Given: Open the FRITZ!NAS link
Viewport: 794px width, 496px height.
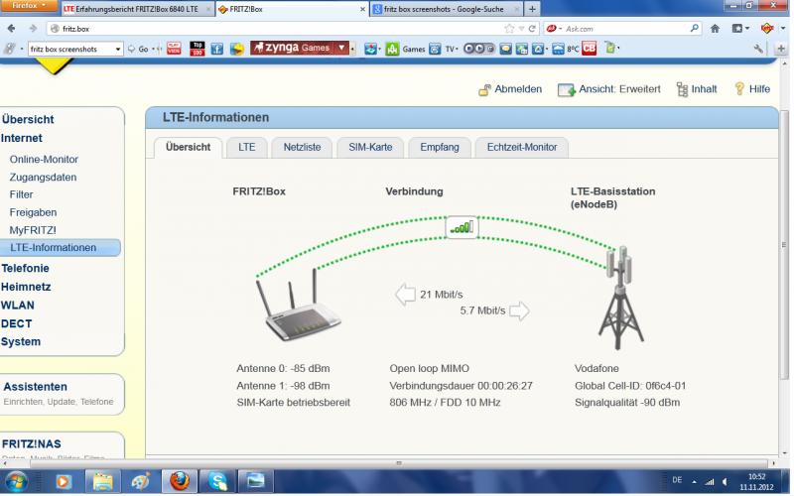Looking at the screenshot, I should click(32, 443).
